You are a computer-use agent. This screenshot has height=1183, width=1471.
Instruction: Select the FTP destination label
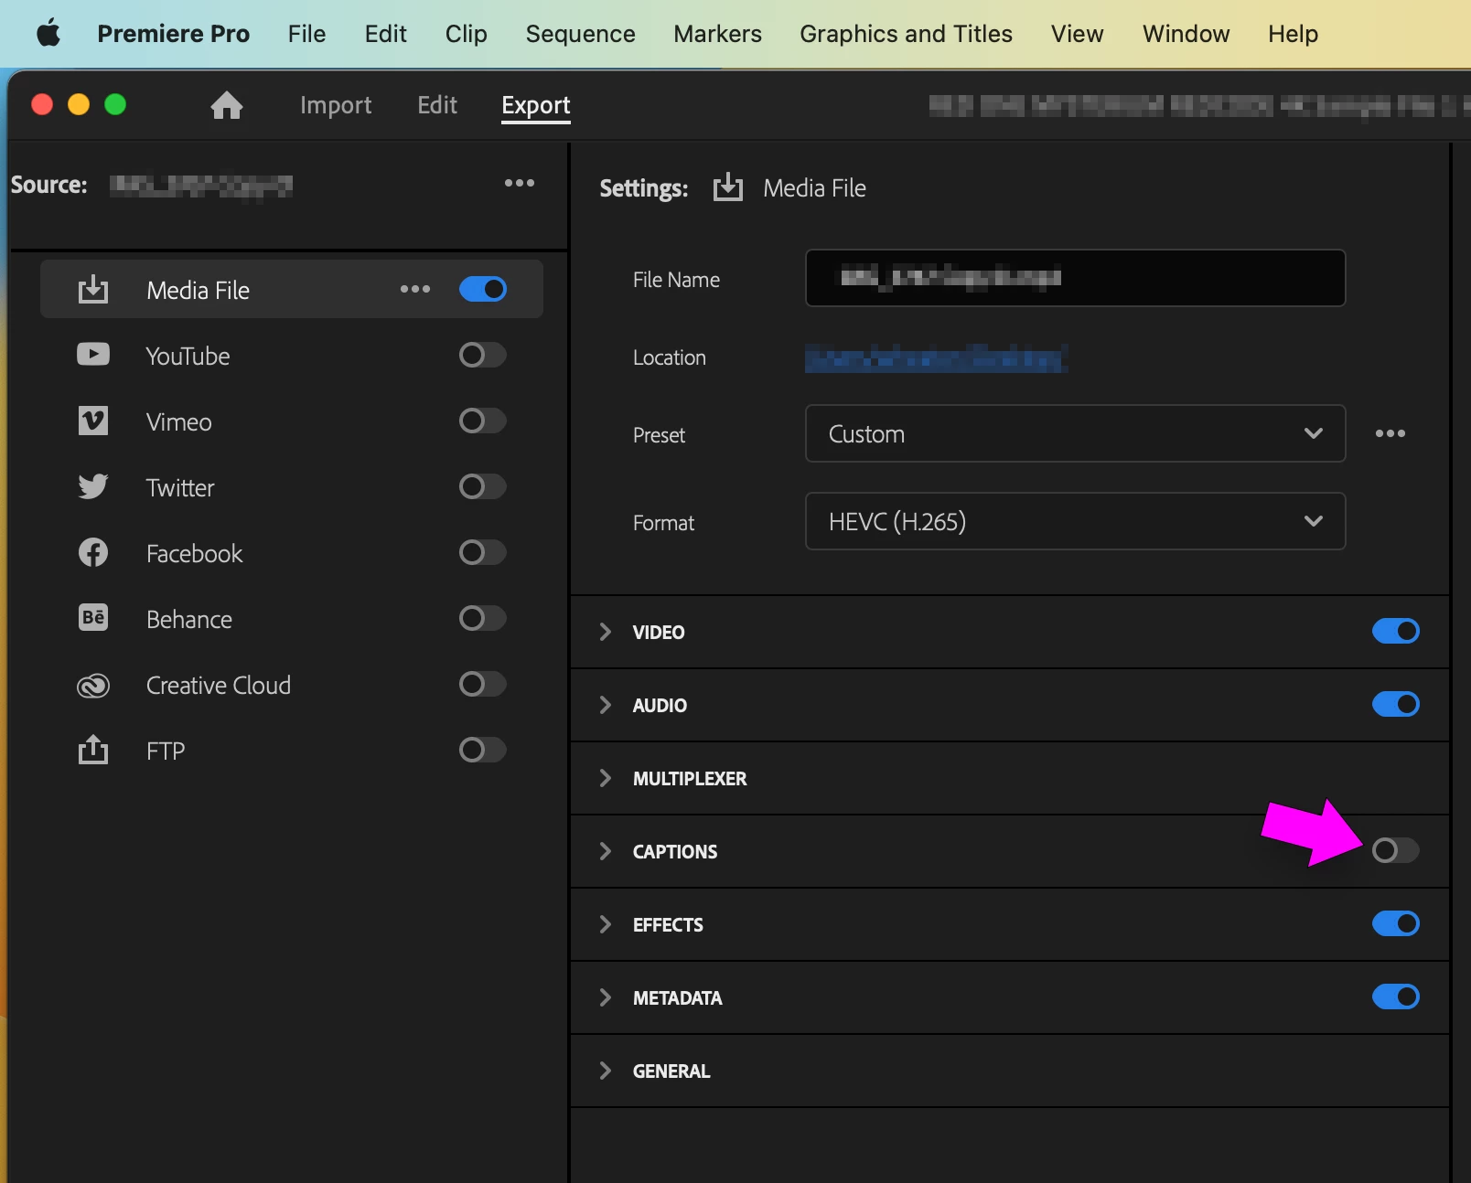pos(166,751)
